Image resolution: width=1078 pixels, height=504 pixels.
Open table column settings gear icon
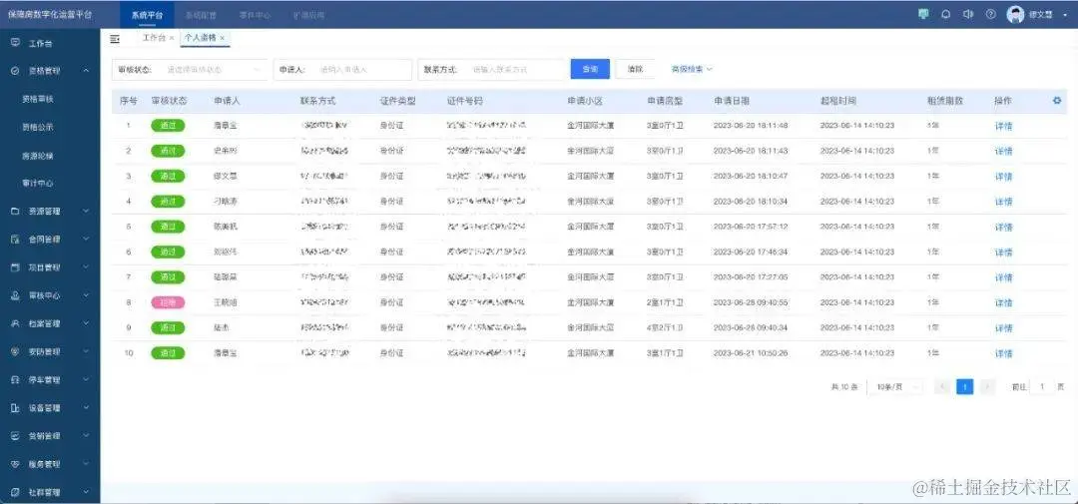point(1057,101)
